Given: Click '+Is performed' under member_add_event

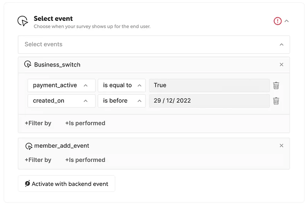Looking at the screenshot, I should tap(85, 160).
